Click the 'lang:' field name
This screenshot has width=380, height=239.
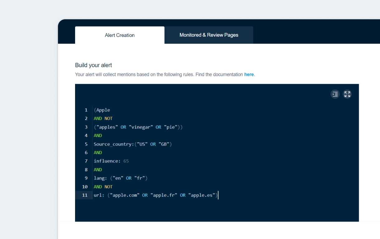pyautogui.click(x=100, y=178)
